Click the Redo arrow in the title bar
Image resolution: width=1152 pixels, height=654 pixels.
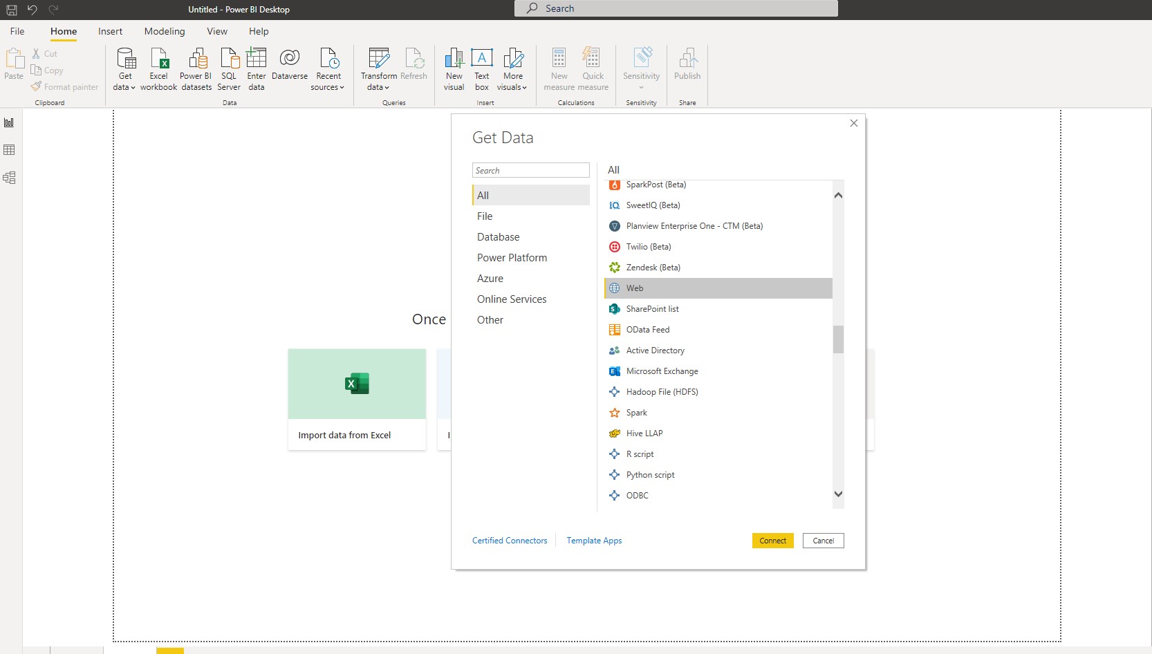click(53, 10)
